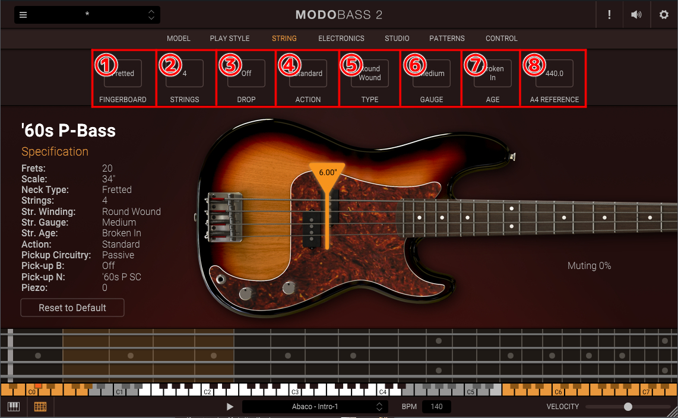Screen dimensions: 678x418
Task: Adjust the VELOCITY slider
Action: [628, 407]
